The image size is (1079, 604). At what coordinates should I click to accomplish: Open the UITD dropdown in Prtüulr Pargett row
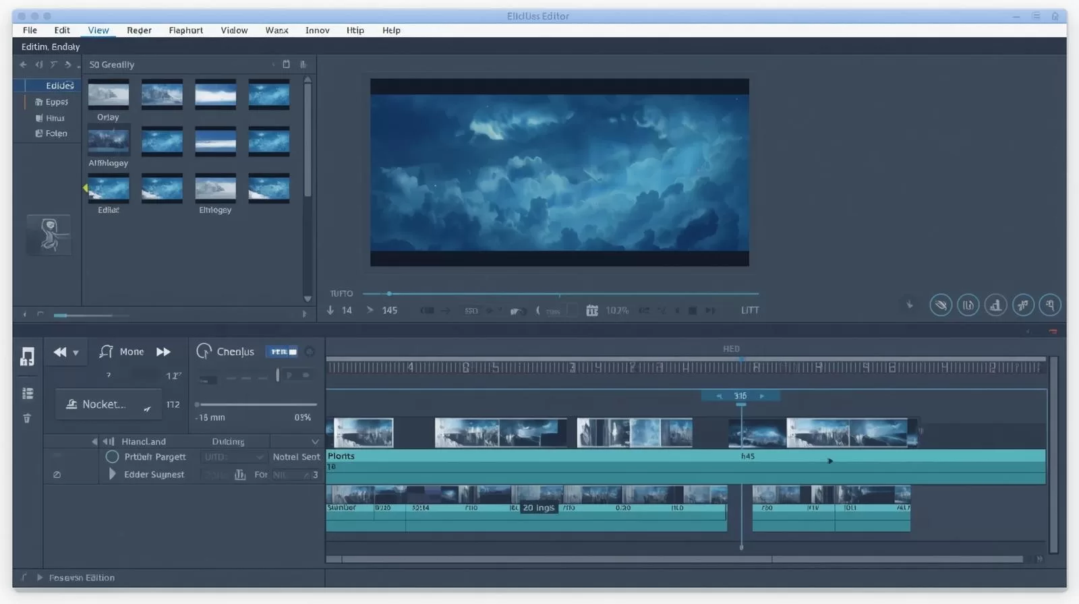coord(233,457)
